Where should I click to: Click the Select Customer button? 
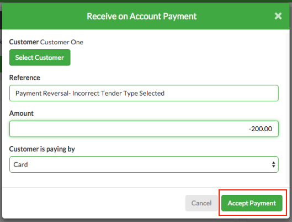tap(40, 58)
